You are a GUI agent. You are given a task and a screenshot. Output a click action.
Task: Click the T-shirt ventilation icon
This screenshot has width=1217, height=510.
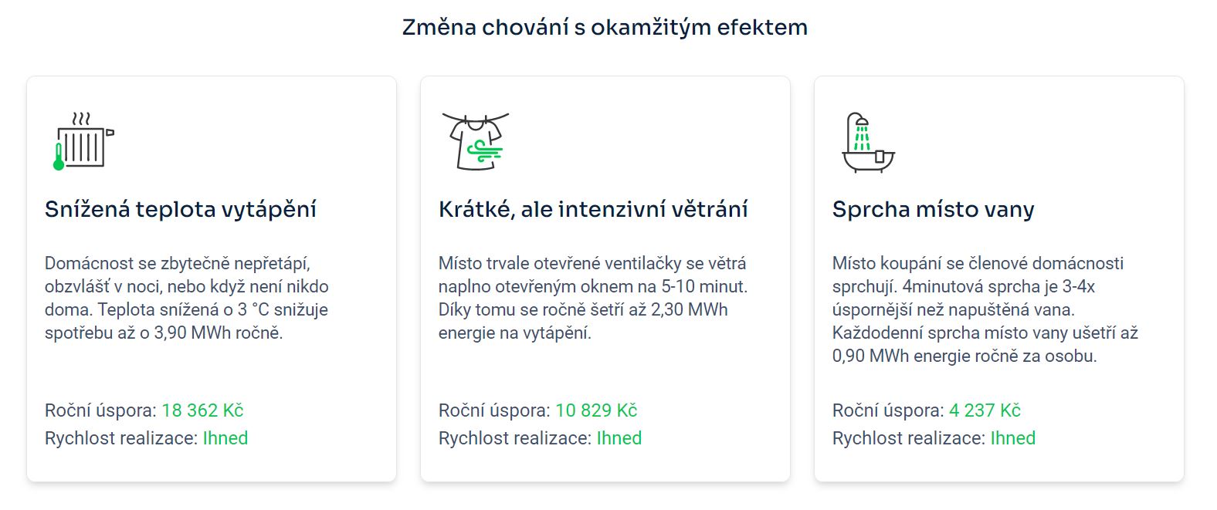476,141
